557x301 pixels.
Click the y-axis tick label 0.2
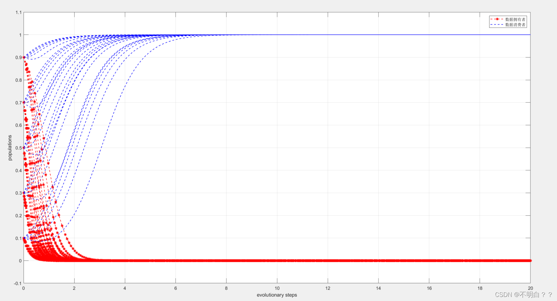tap(18, 216)
